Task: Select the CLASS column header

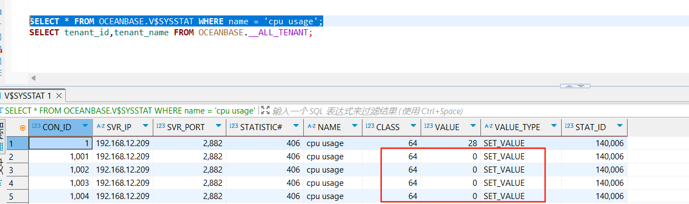Action: (391, 127)
